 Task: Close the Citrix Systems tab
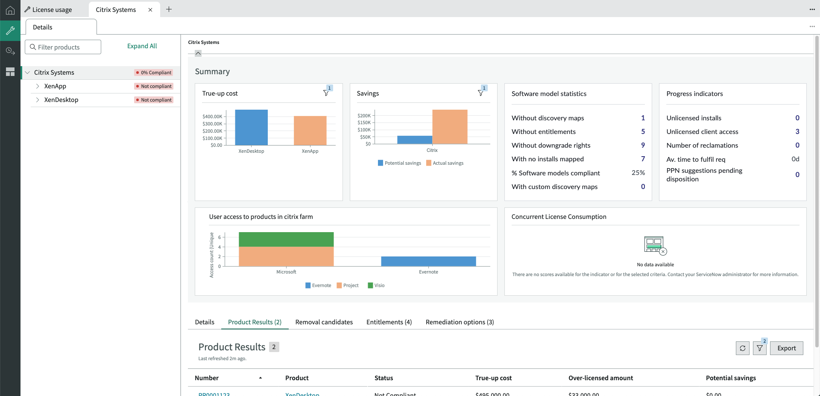[150, 10]
